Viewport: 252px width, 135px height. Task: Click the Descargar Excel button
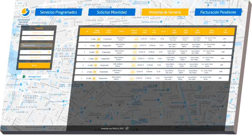(33, 77)
